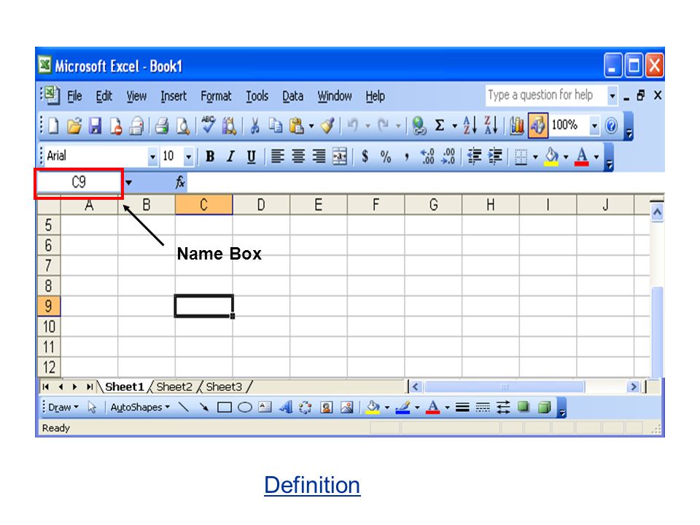Open the AutoSum dropdown arrow
Image resolution: width=700 pixels, height=525 pixels.
tap(454, 126)
